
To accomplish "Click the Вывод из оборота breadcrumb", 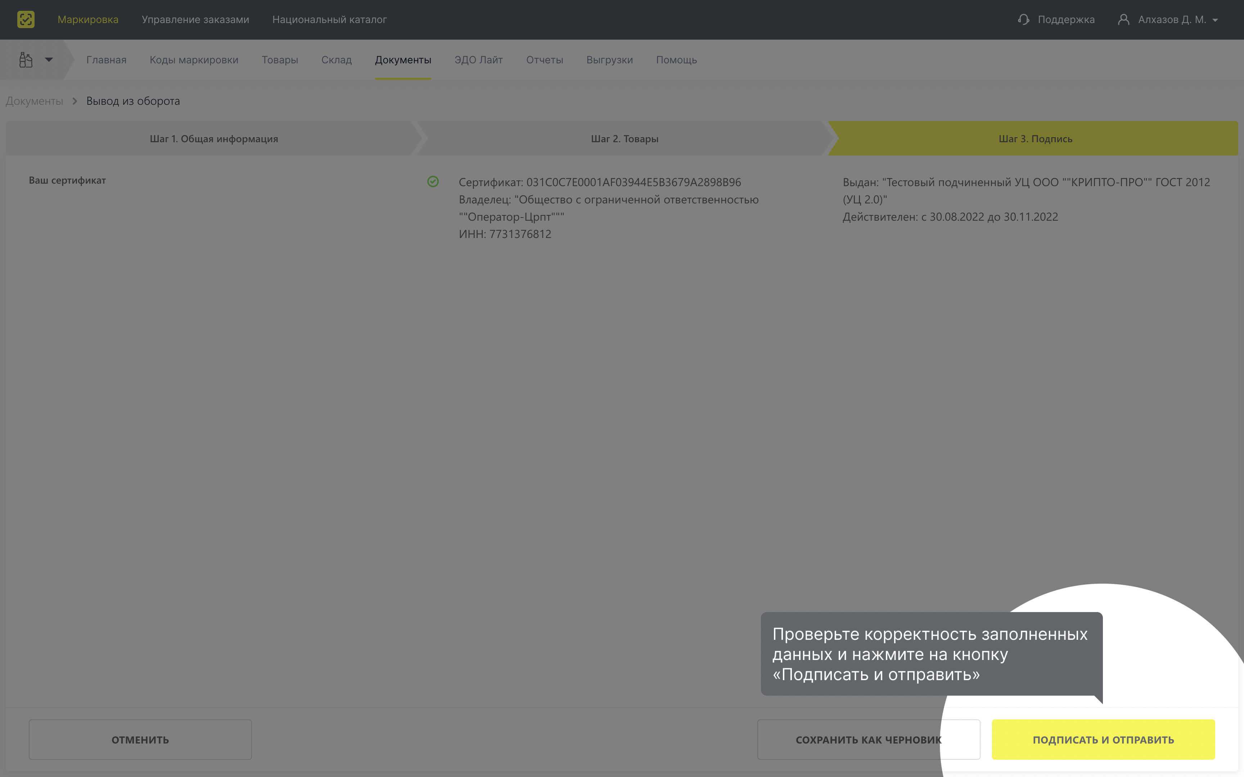I will 133,101.
